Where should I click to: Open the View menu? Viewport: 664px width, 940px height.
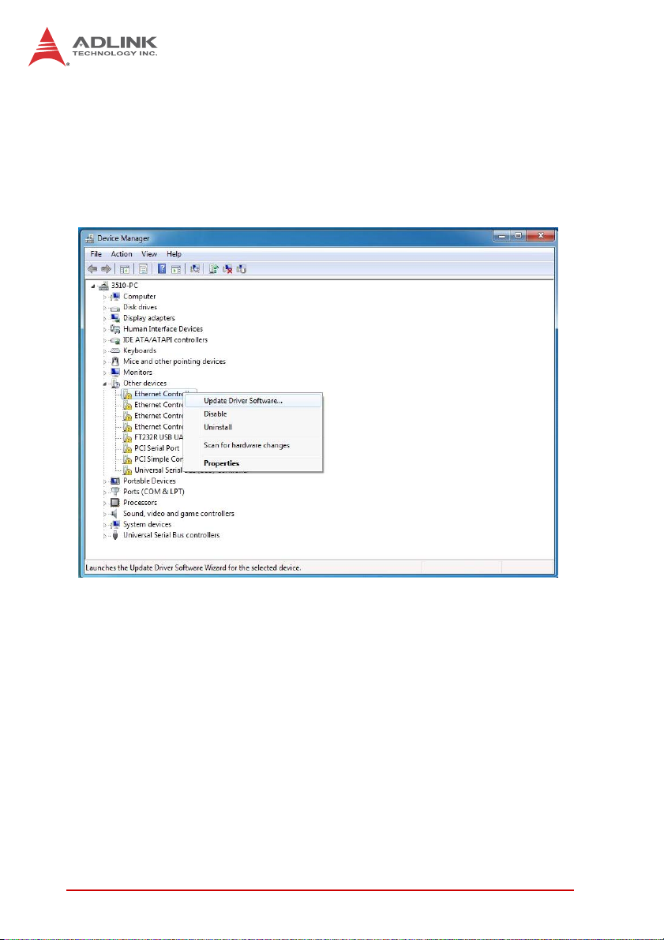(x=149, y=254)
